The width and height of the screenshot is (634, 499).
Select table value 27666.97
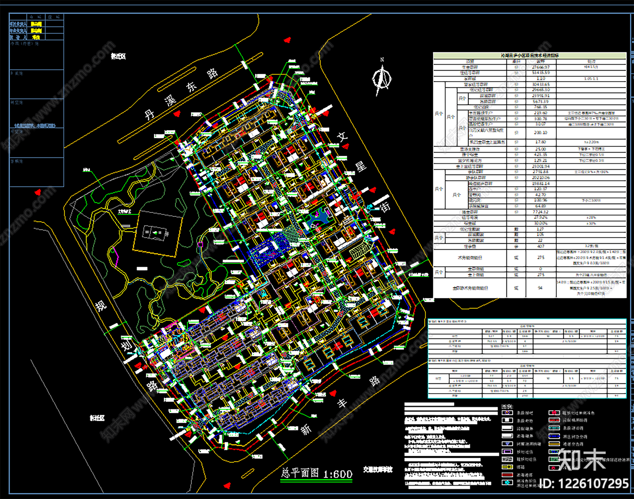click(x=541, y=67)
